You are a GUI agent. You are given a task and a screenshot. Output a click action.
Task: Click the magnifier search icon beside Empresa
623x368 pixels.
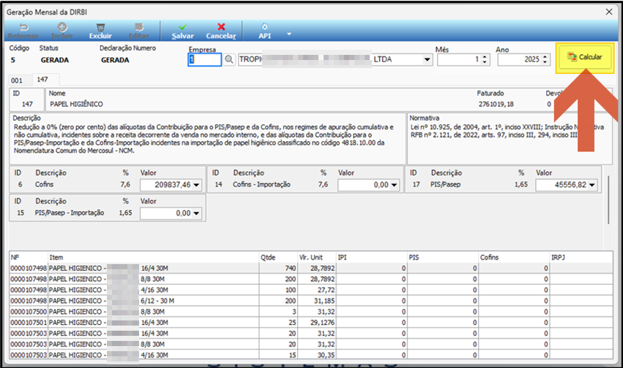point(229,59)
